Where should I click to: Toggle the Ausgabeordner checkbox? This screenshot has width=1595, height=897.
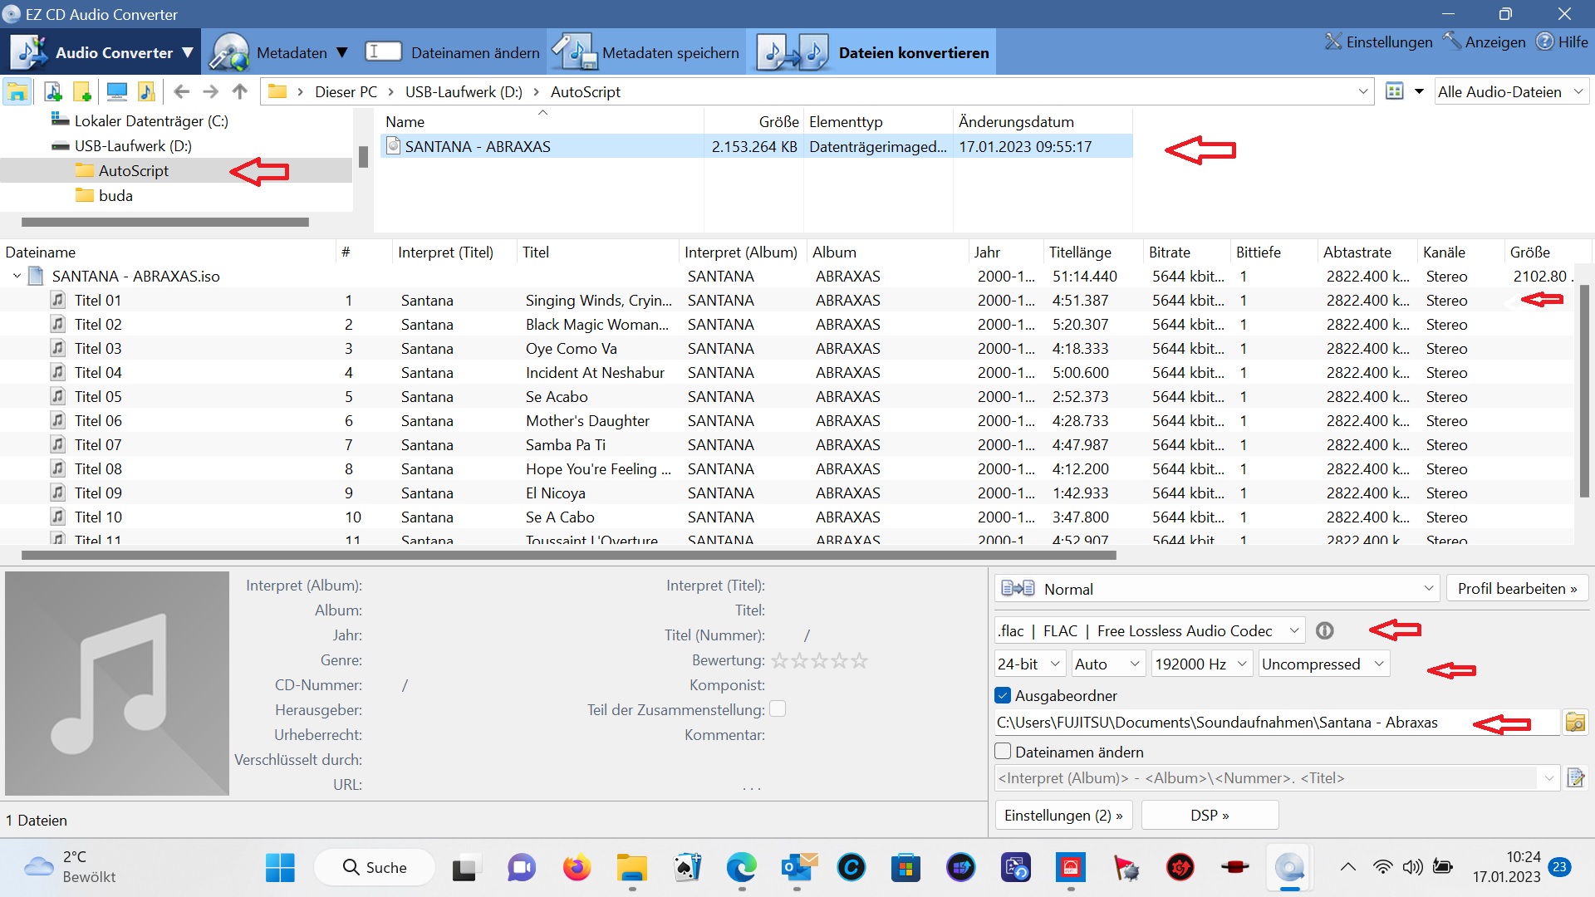tap(1003, 695)
